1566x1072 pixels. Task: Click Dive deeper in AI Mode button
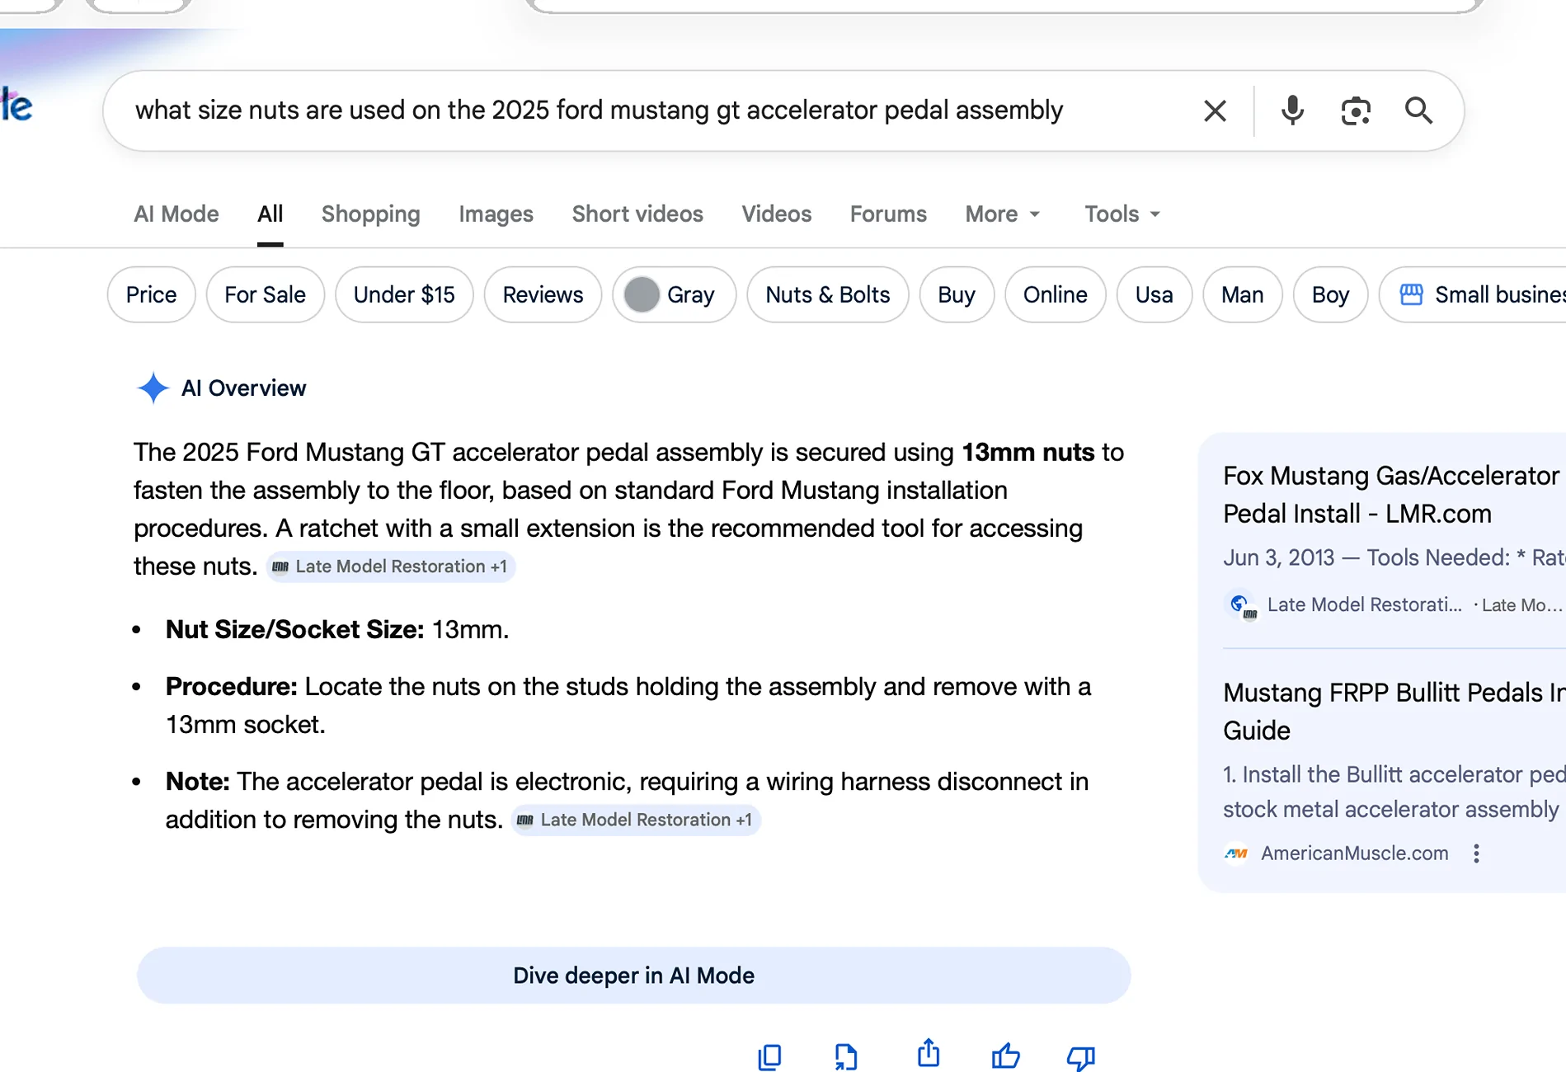coord(633,976)
